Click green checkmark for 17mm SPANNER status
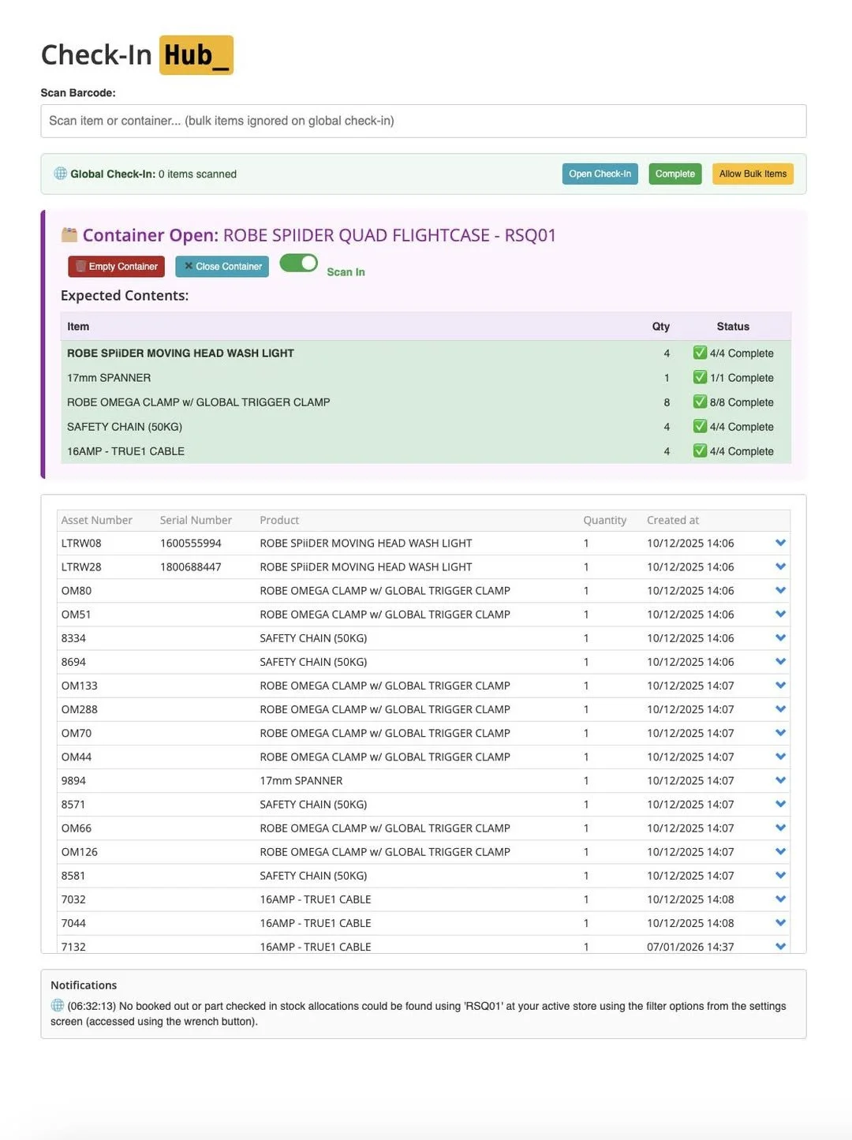The width and height of the screenshot is (852, 1140). pos(700,377)
